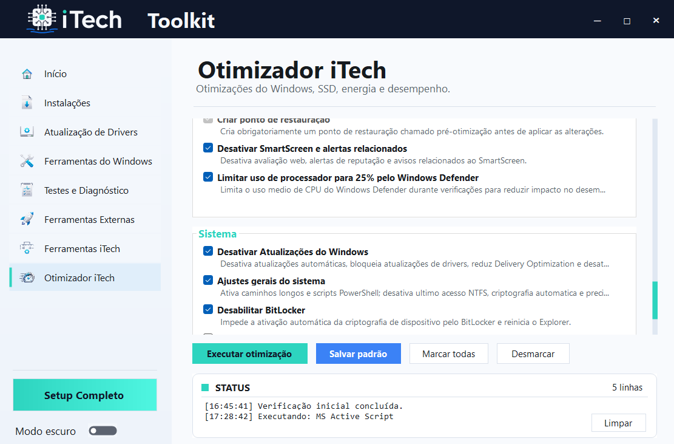Click the wrench icon for Ferramentas do Windows

[x=27, y=162]
